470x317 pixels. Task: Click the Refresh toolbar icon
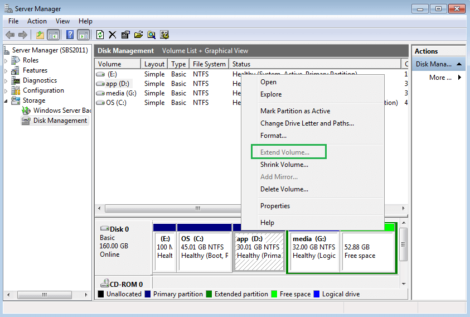(100, 35)
